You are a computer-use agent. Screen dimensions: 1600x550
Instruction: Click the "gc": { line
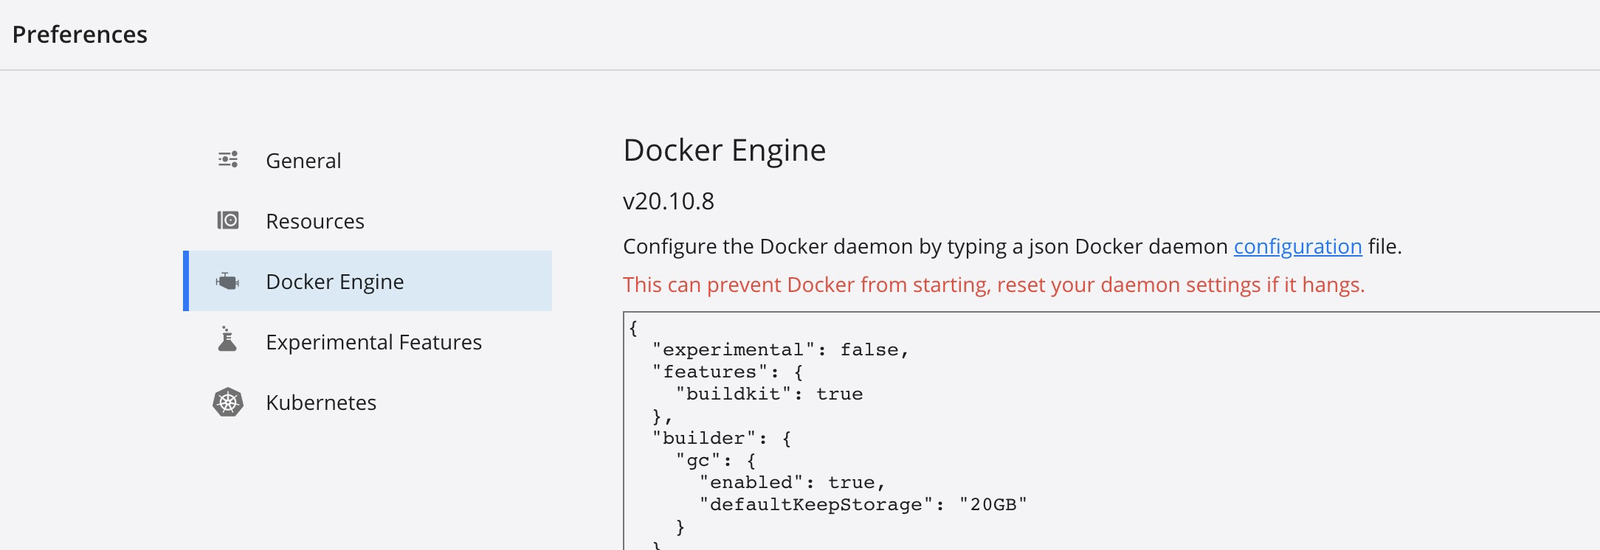click(x=716, y=460)
